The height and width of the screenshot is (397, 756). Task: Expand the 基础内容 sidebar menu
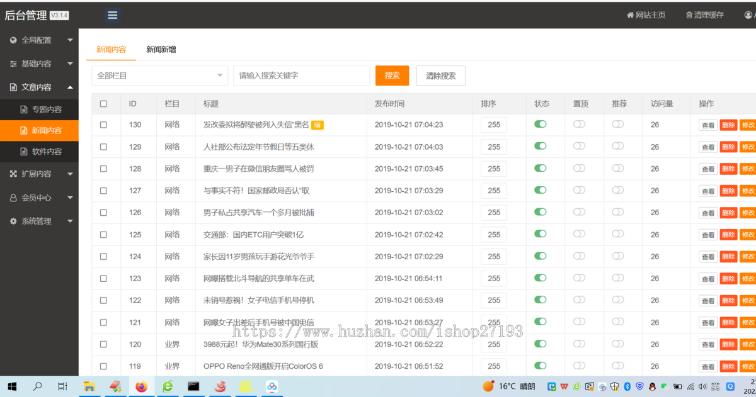click(x=39, y=64)
